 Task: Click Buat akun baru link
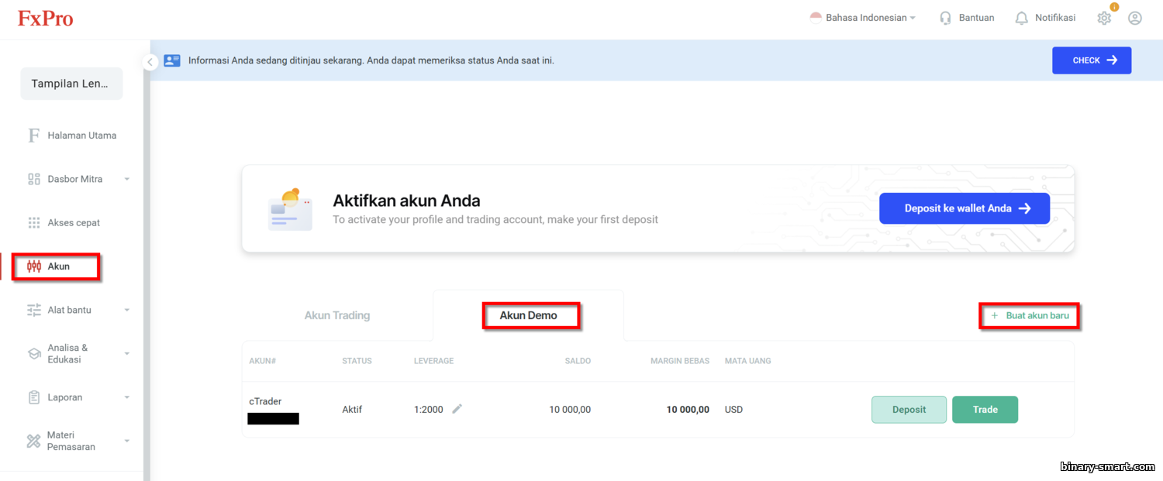click(1030, 316)
